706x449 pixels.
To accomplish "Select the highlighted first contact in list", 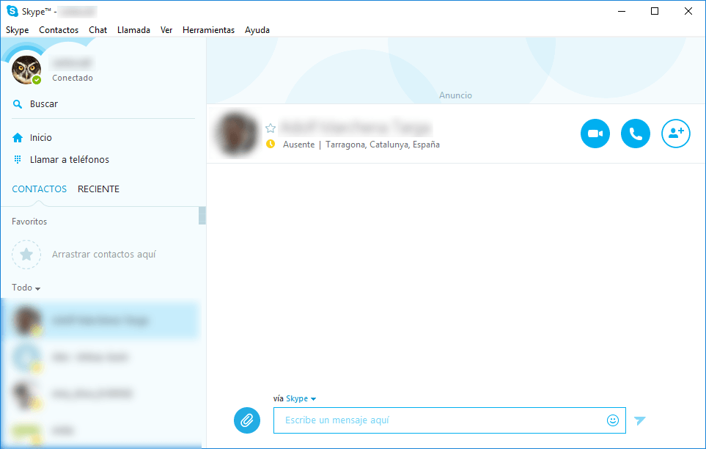I will coord(100,321).
